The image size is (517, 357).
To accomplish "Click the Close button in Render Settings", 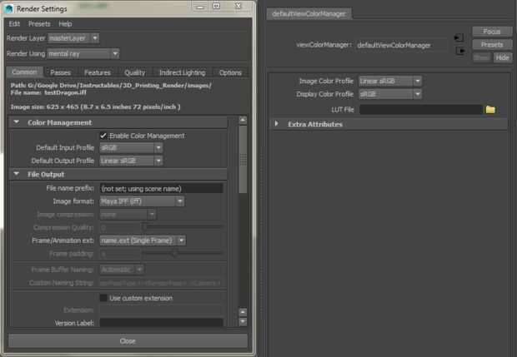I will point(128,341).
